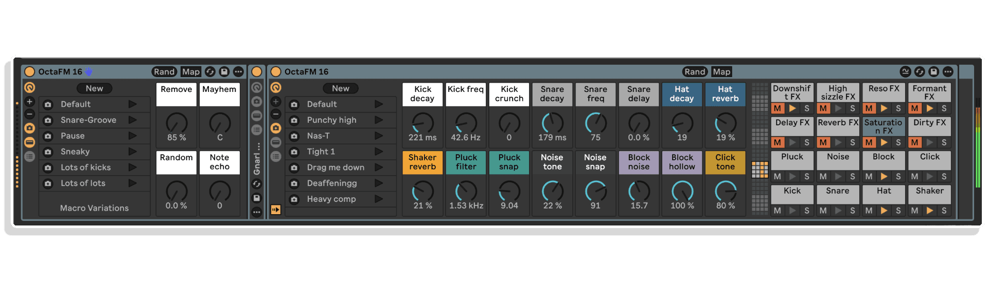Select the highlighted pad overview grid section

tap(760, 170)
